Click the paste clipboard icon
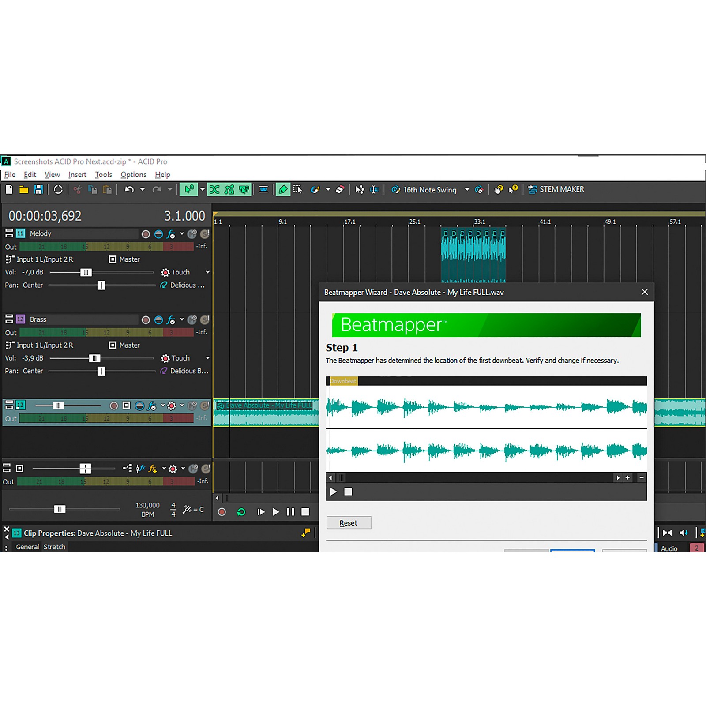 [x=107, y=190]
